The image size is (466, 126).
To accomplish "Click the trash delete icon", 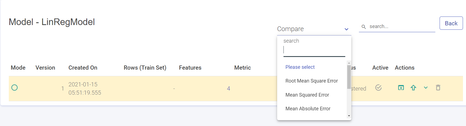I will click(x=438, y=87).
